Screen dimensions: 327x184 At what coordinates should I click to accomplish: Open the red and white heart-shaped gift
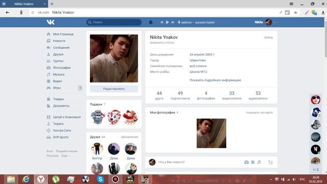(x=114, y=117)
